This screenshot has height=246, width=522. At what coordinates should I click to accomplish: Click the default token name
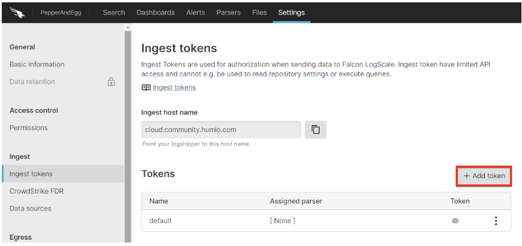(x=161, y=221)
